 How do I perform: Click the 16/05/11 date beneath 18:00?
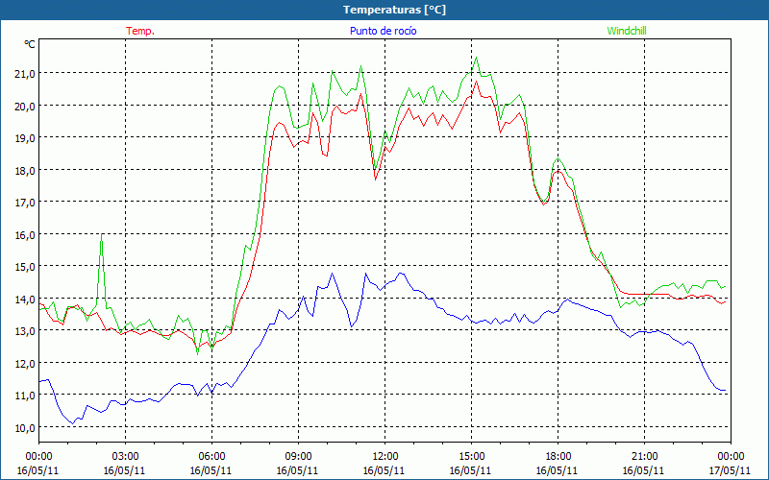point(557,470)
